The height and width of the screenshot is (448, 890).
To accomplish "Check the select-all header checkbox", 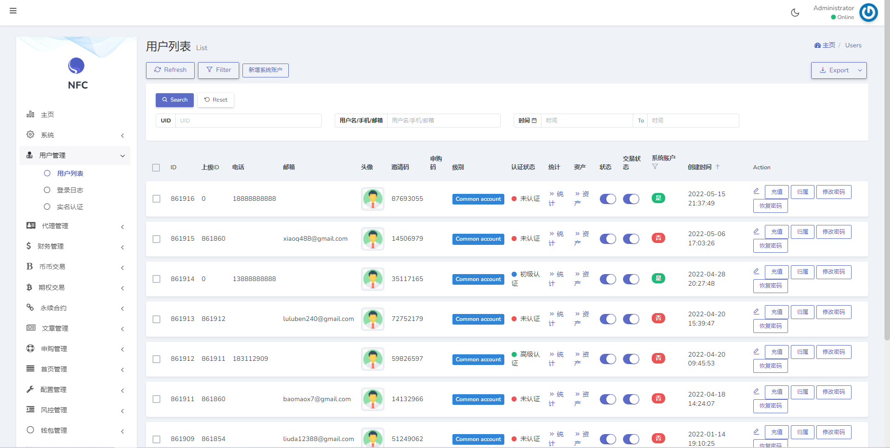I will 156,167.
